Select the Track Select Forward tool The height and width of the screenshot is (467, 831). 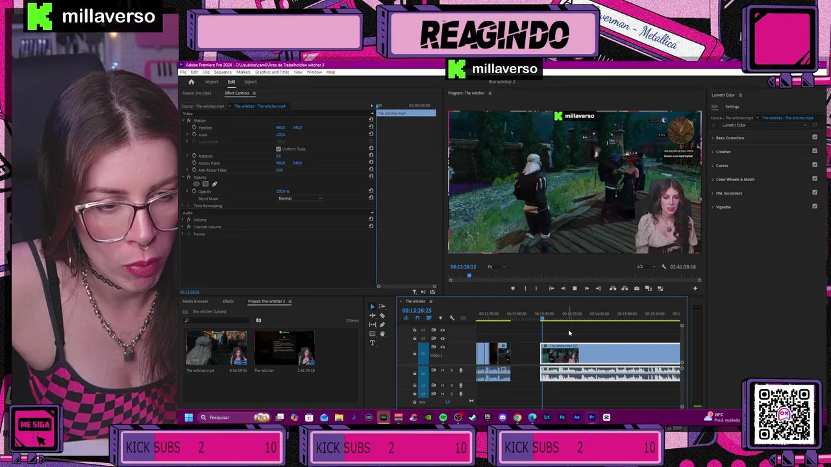382,306
